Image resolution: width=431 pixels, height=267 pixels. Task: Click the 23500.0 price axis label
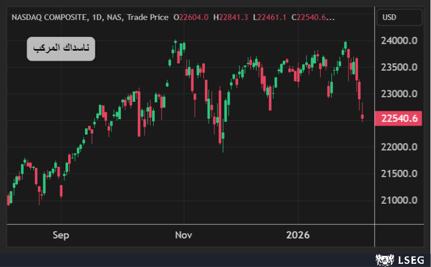point(399,68)
